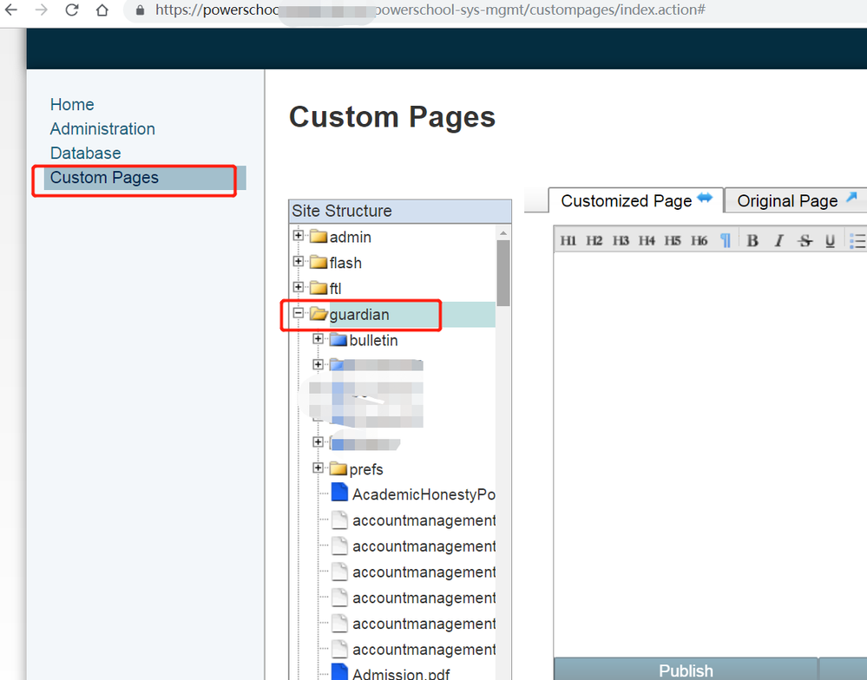Switch to the Original Page tab

pos(796,200)
